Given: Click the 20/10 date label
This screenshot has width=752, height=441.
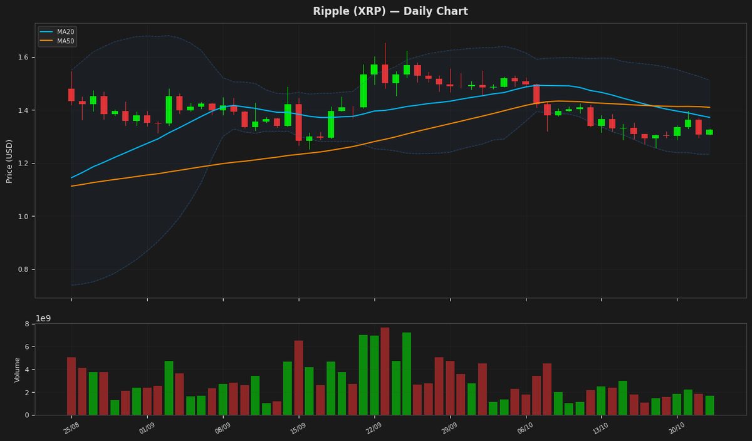Looking at the screenshot, I should (677, 428).
